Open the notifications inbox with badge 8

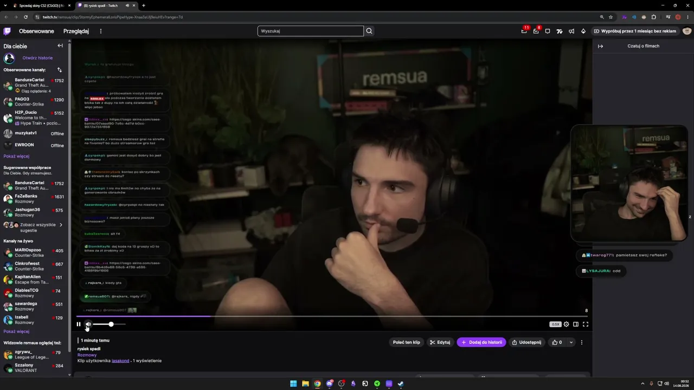536,31
